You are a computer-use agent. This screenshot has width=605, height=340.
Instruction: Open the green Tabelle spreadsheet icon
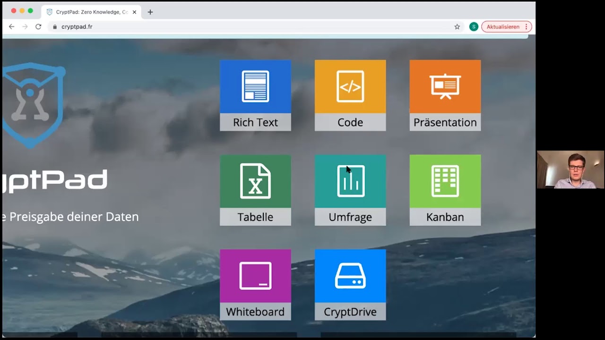[x=255, y=181]
